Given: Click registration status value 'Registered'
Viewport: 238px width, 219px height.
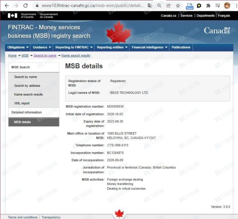Looking at the screenshot, I should coord(118,81).
